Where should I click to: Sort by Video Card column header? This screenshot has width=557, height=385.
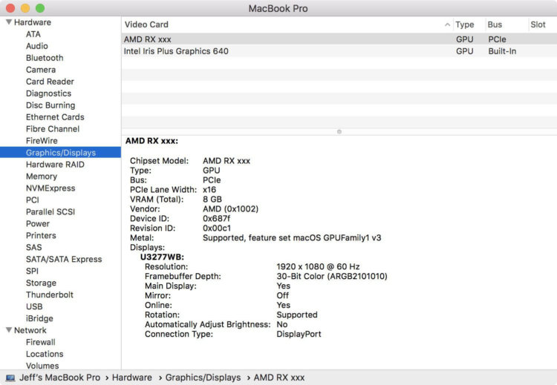tap(146, 24)
